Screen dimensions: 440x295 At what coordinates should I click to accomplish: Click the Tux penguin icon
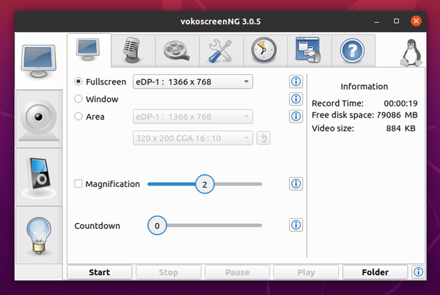(411, 53)
